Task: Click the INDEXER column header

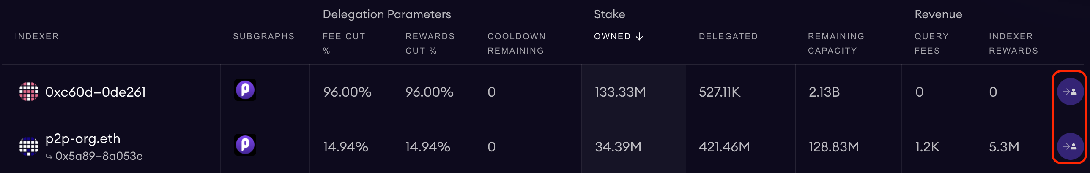Action: 37,36
